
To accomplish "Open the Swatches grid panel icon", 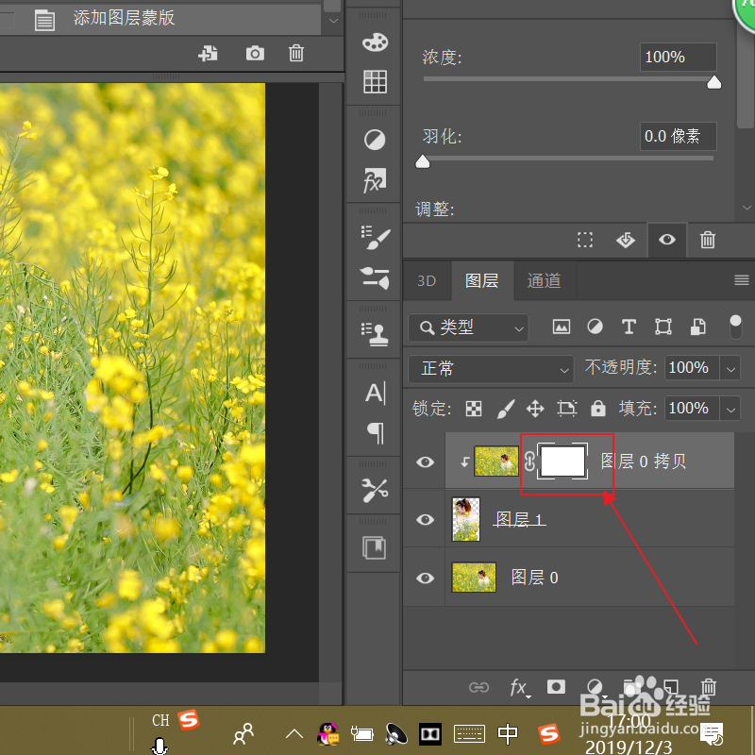I will (x=375, y=81).
